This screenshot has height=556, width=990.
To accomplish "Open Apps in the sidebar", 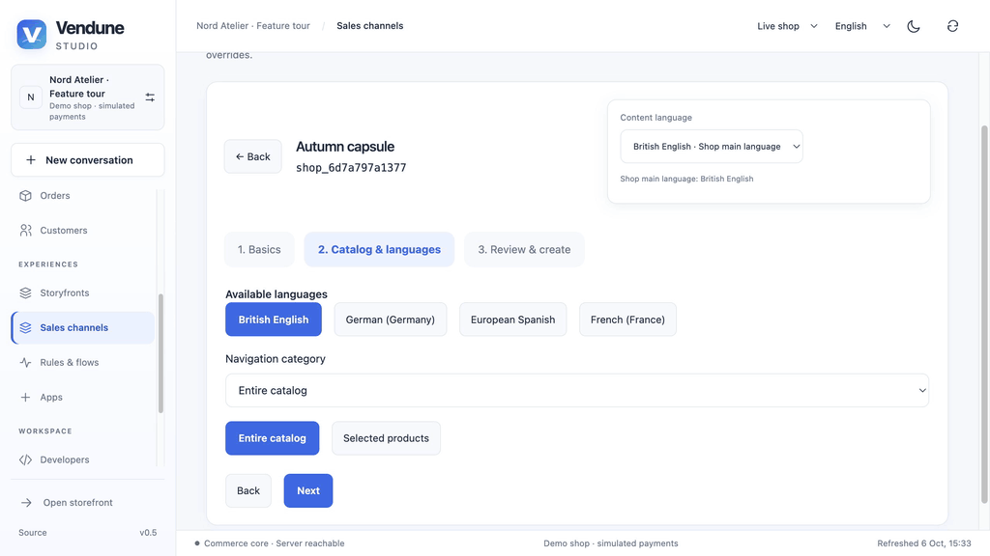I will coord(83,397).
